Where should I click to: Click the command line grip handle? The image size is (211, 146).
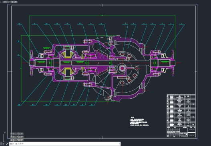click(1, 144)
